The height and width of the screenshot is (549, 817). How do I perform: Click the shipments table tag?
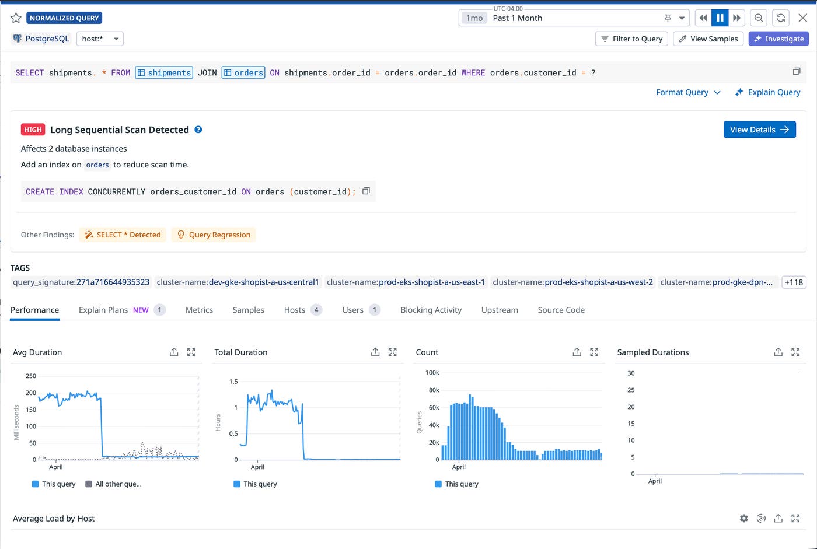pyautogui.click(x=164, y=72)
